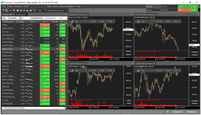
Task: Open the Normal Market Close dropdown
Action: point(67,11)
